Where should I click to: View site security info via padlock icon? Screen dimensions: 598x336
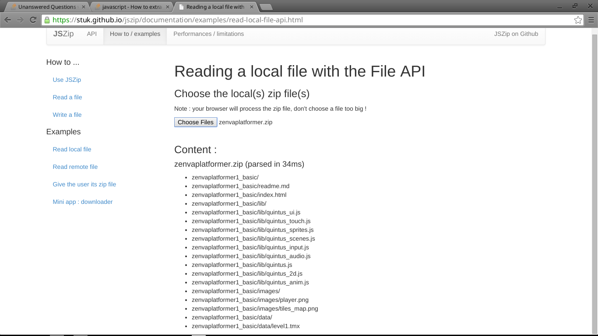click(x=47, y=20)
